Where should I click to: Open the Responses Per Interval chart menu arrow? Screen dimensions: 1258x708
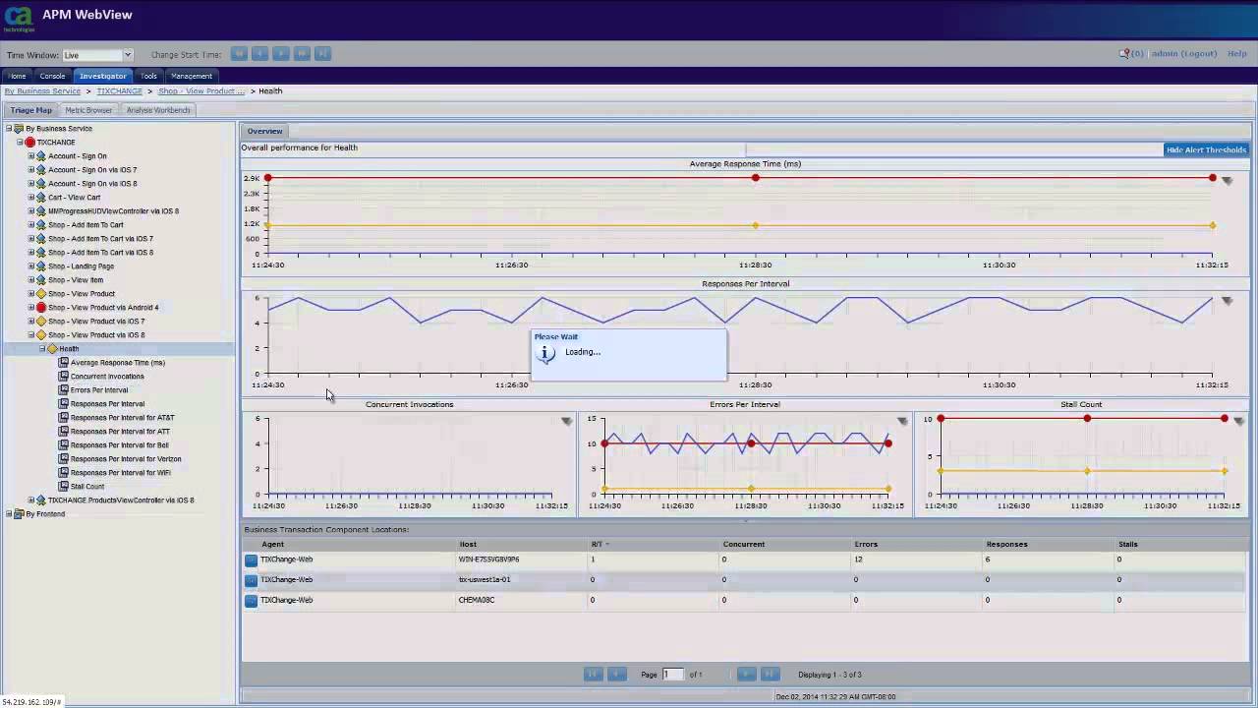(1227, 301)
